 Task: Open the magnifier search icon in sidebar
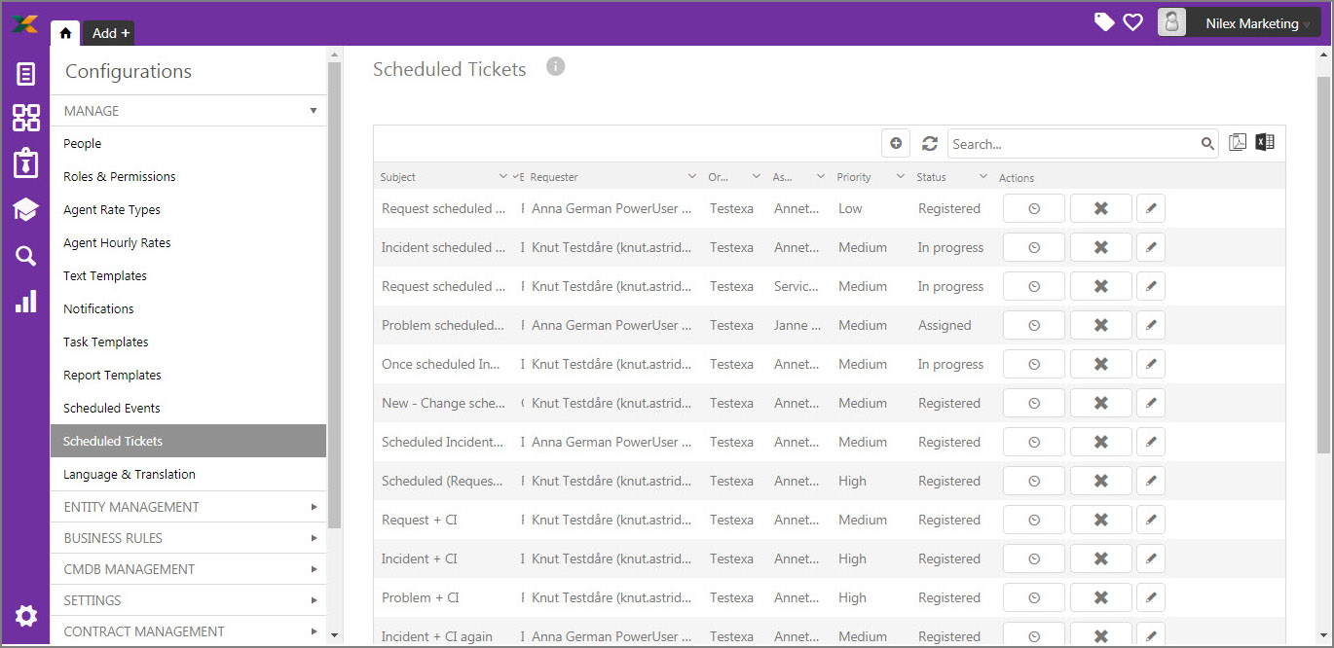point(26,256)
